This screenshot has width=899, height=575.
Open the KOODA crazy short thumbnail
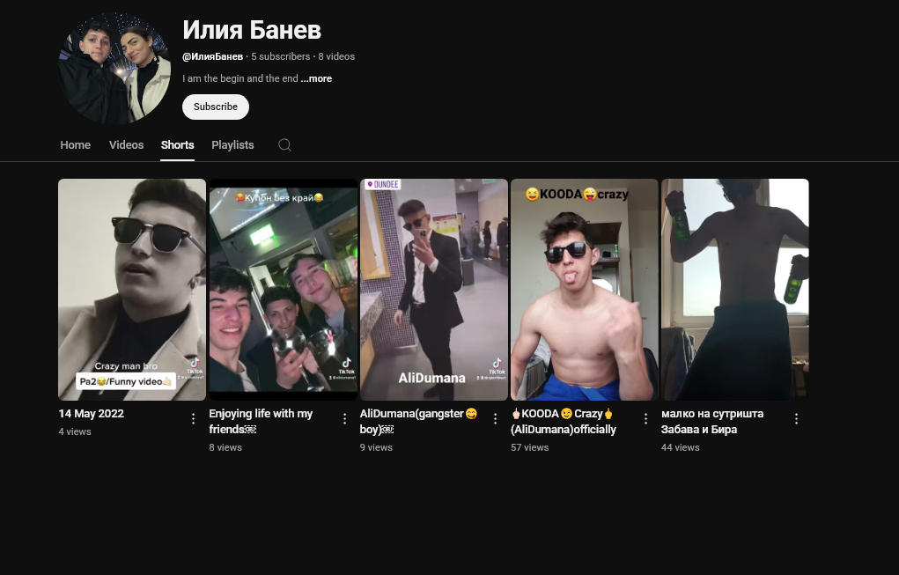pyautogui.click(x=585, y=290)
